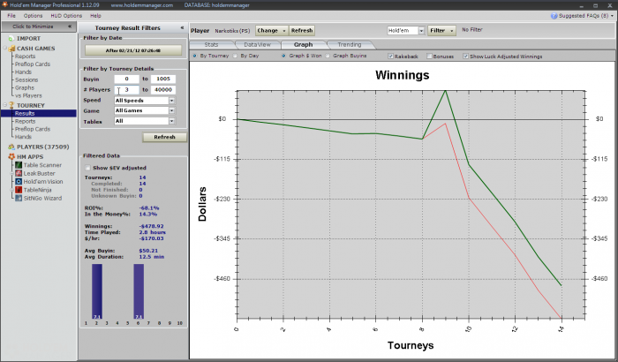Open the File menu
Image resolution: width=618 pixels, height=362 pixels.
(11, 16)
